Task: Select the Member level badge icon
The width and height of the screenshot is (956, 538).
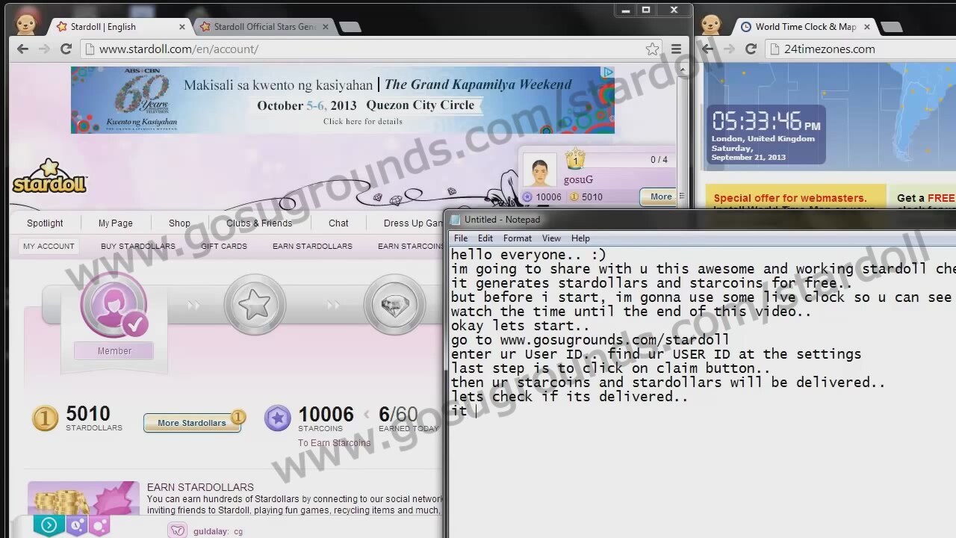Action: pos(114,305)
